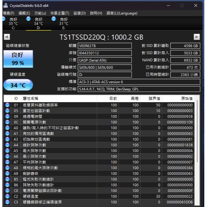Image resolution: width=207 pixels, height=207 pixels.
Task: Select the E: drive status orb
Action: click(53, 19)
